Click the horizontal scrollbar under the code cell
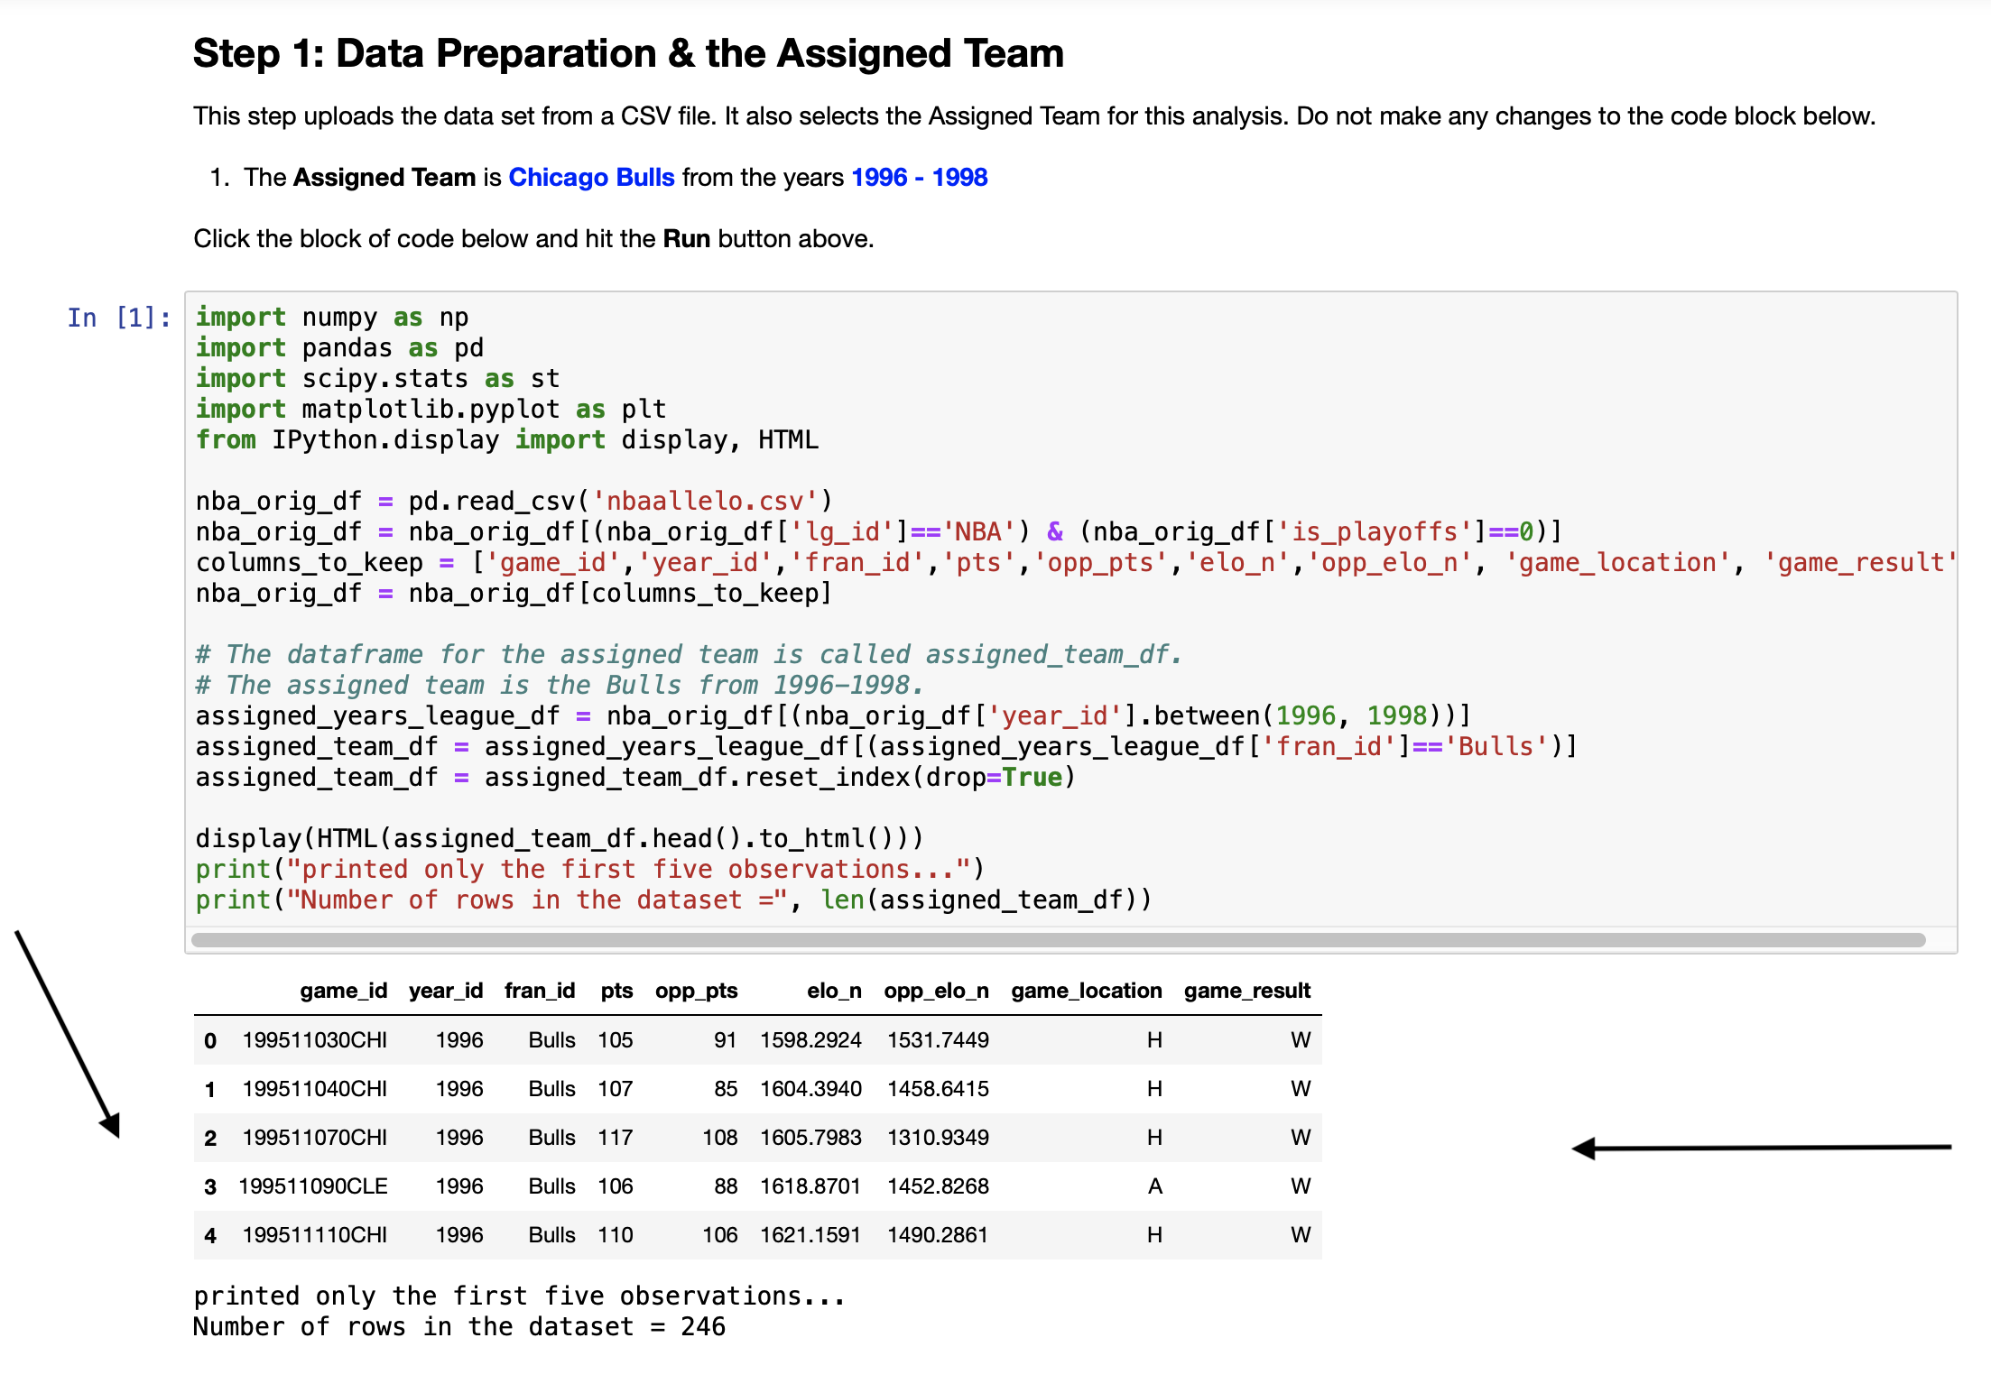1991x1384 pixels. pyautogui.click(x=1058, y=940)
